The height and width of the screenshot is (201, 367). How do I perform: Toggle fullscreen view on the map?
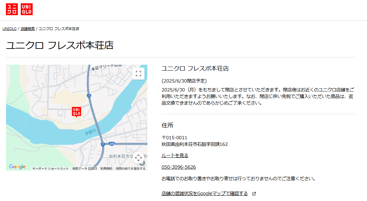click(x=138, y=74)
